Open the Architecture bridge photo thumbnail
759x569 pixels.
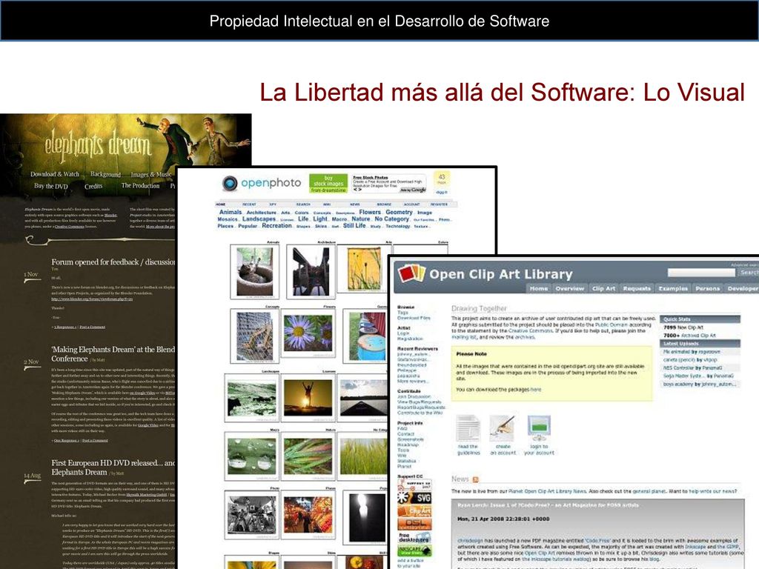[x=311, y=271]
